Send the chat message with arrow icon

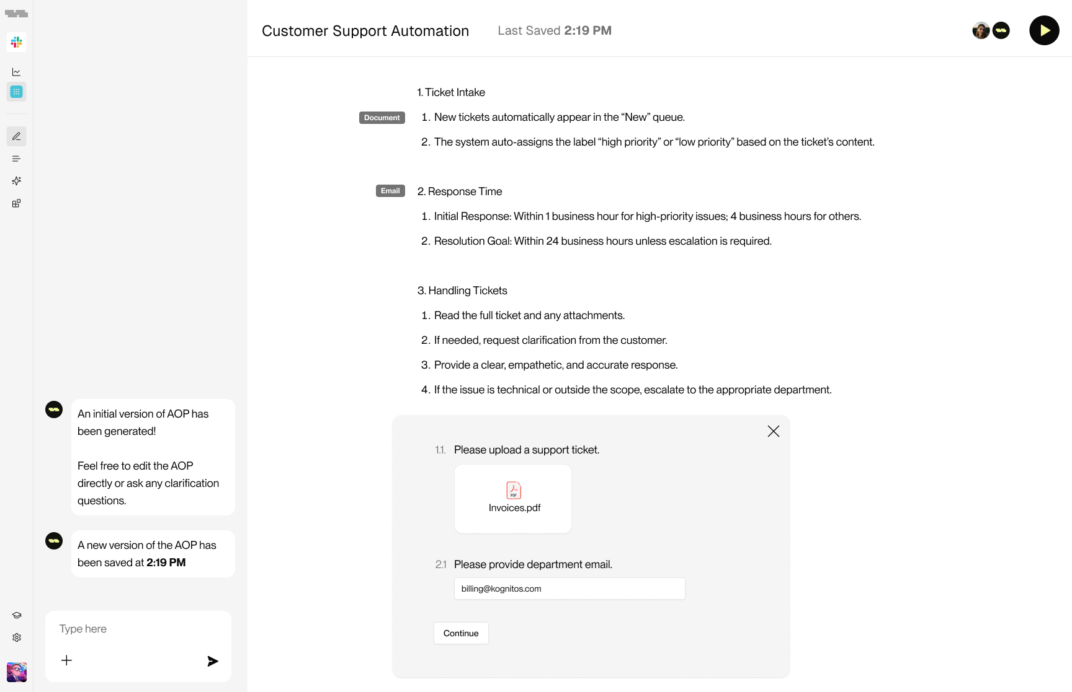(213, 661)
